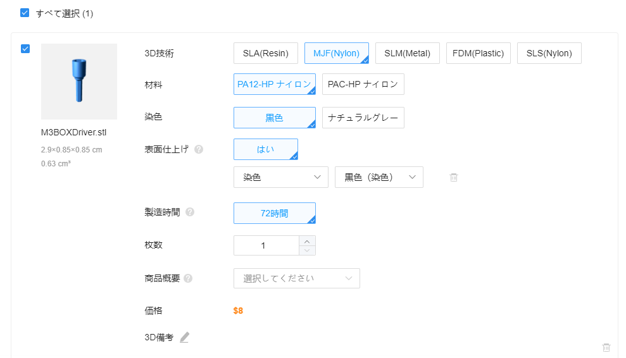
Task: Open the 黒色（染色）color dropdown
Action: (379, 177)
